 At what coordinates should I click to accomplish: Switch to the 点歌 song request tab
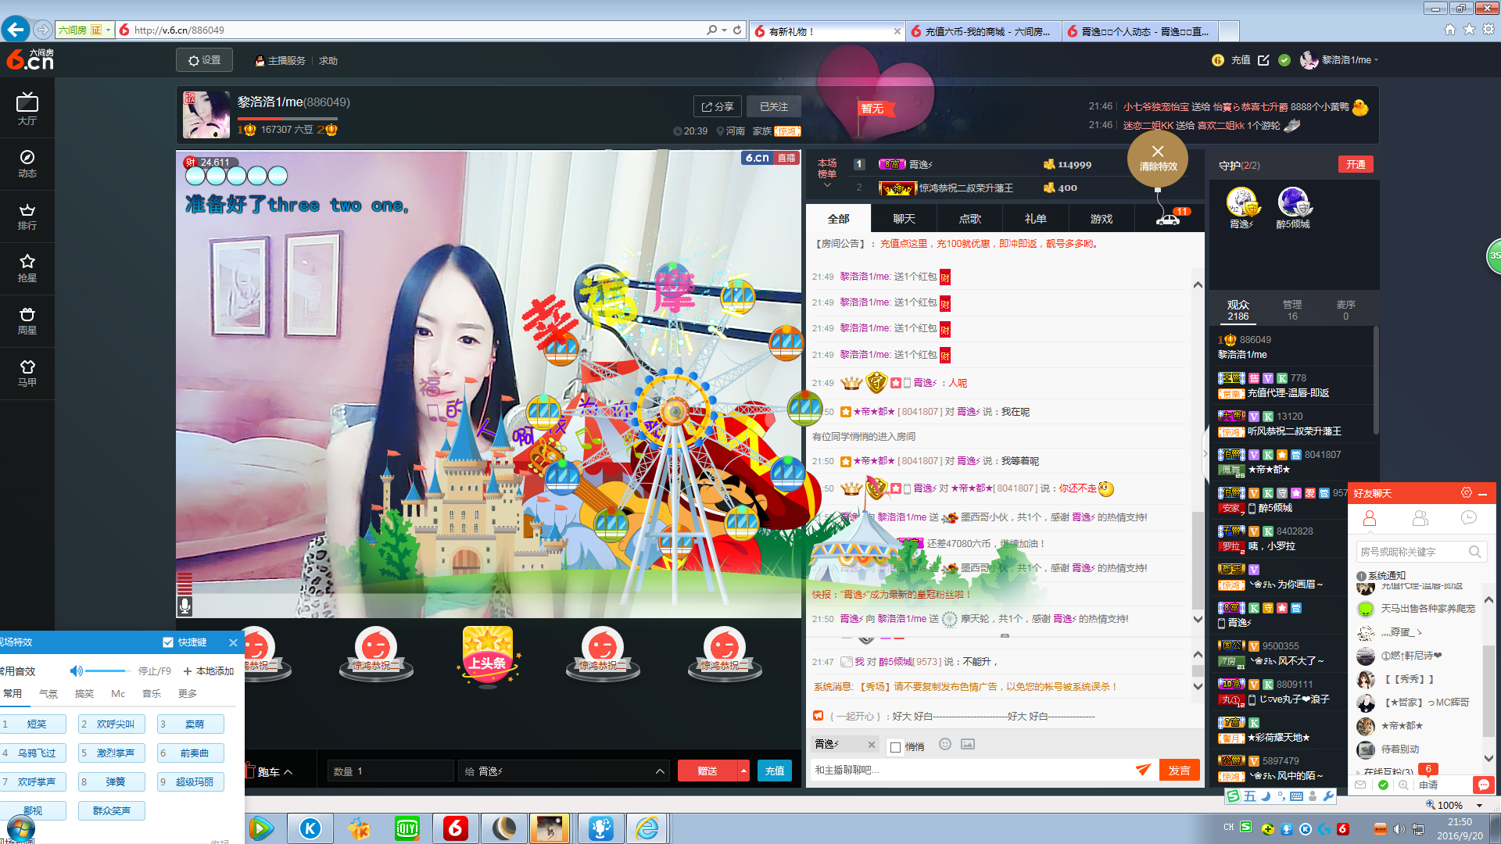click(x=969, y=219)
